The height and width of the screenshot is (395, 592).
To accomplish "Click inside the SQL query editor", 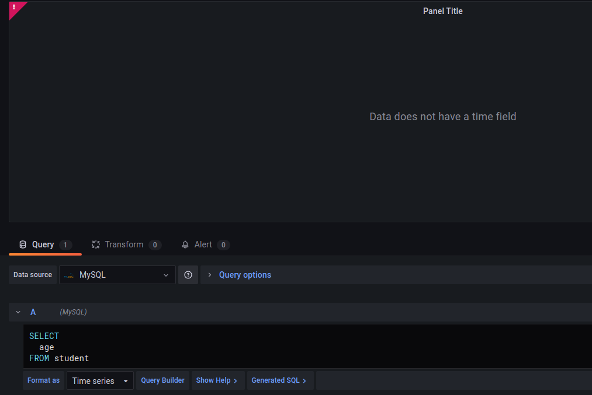I will [x=307, y=347].
